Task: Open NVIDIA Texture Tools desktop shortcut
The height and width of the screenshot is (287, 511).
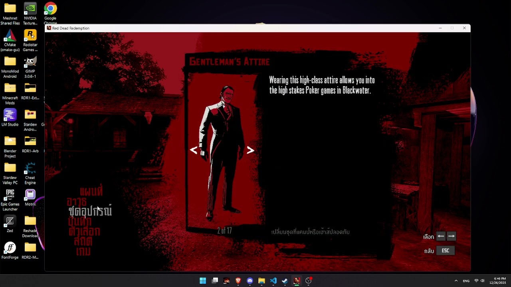Action: point(30,14)
